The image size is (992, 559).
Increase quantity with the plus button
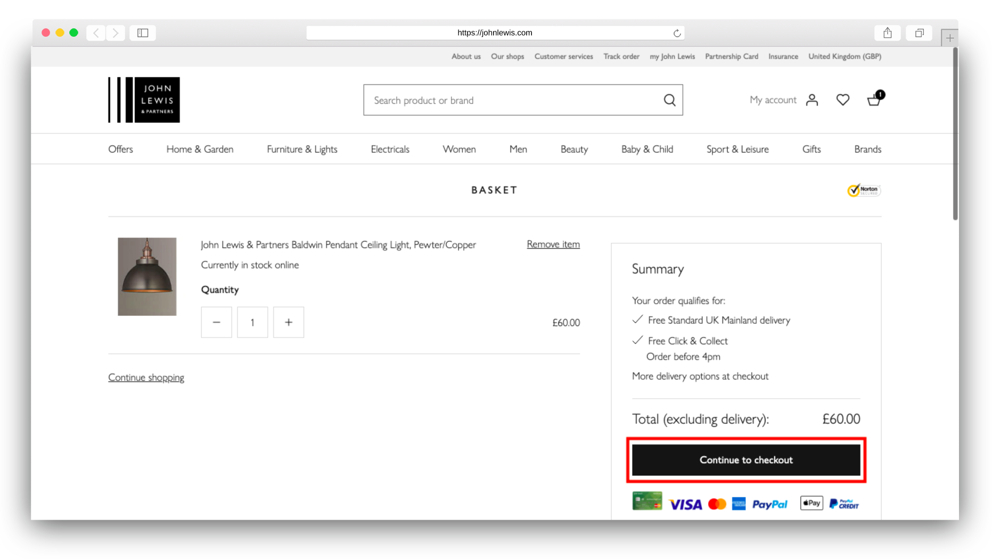289,322
